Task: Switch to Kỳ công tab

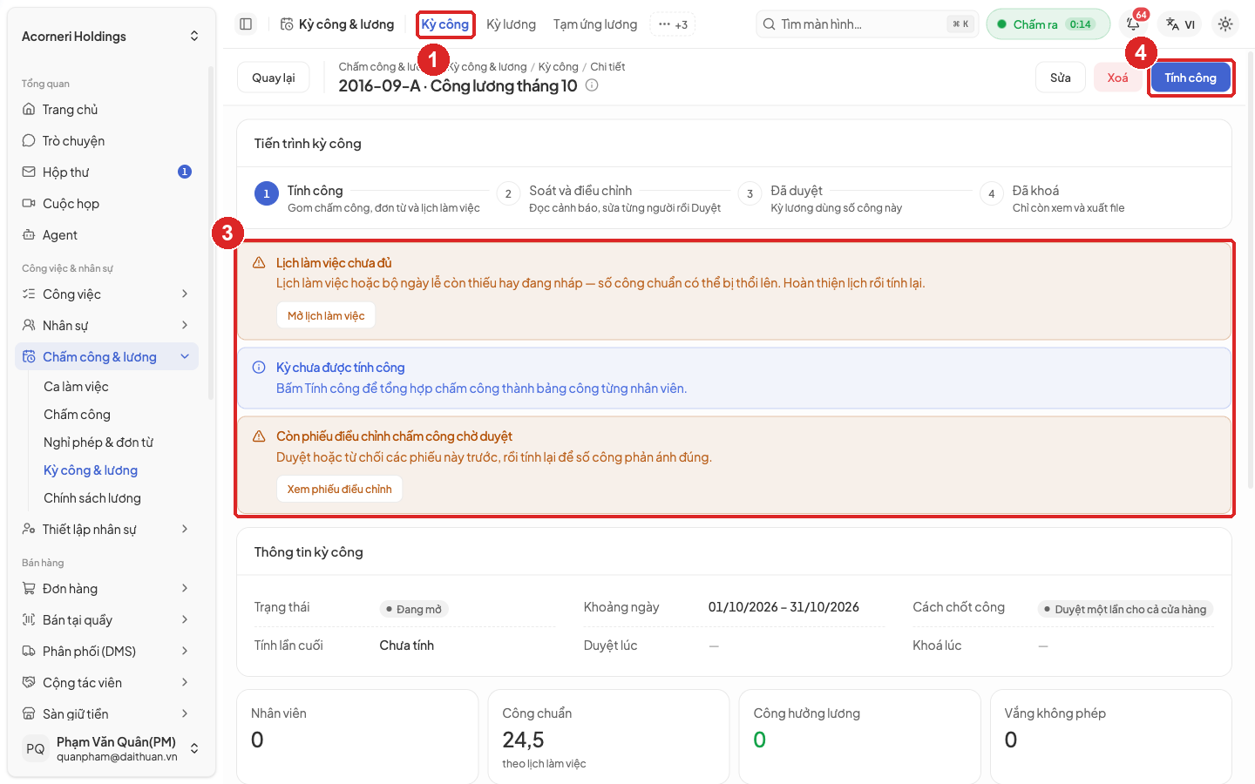Action: (445, 24)
